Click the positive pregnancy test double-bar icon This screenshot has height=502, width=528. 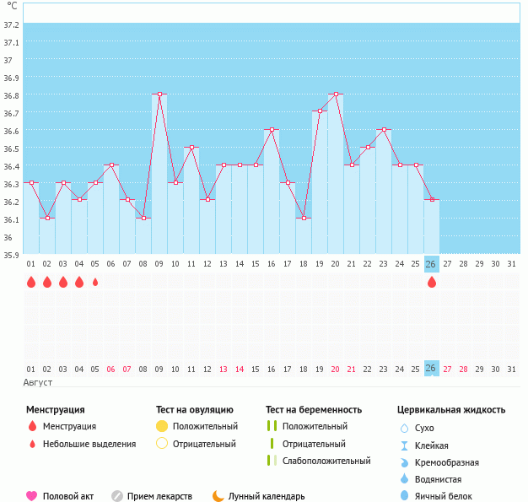tap(272, 426)
